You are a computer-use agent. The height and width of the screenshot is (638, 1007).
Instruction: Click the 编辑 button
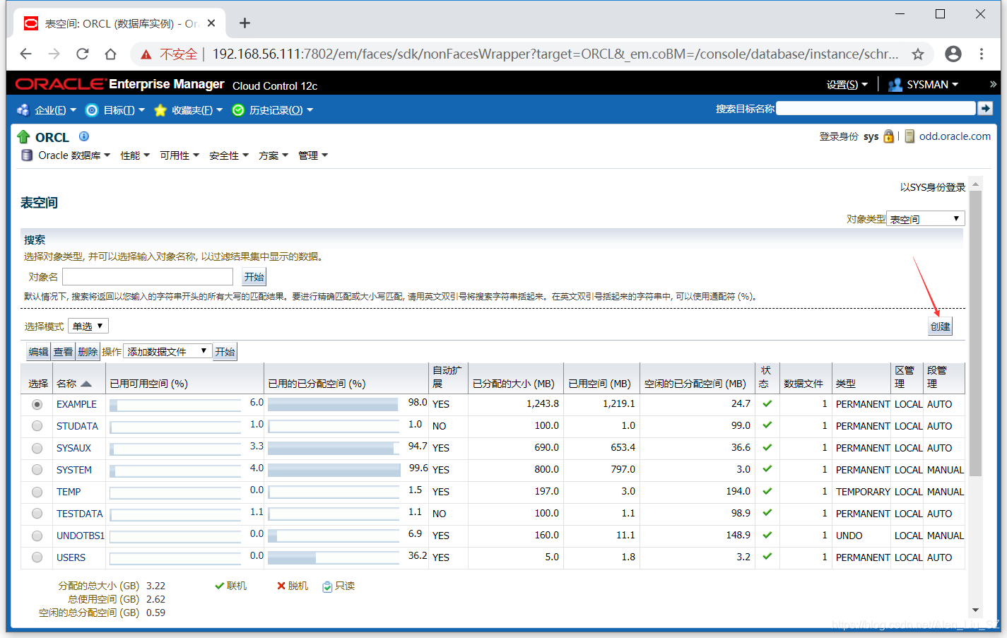[x=39, y=352]
